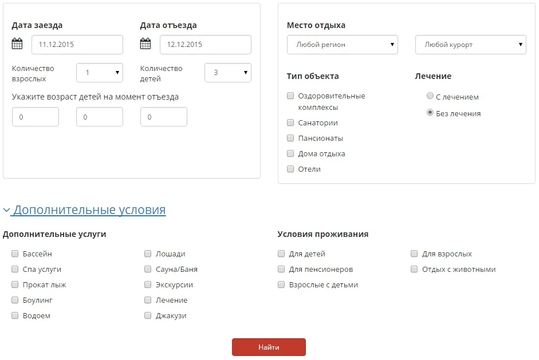Viewport: 539px width, 360px height.
Task: Open Количество взрослых dropdown
Action: pyautogui.click(x=100, y=73)
